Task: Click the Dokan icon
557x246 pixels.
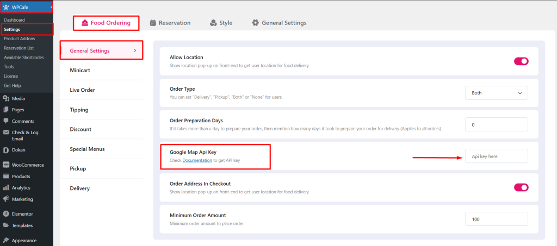Action: click(6, 150)
